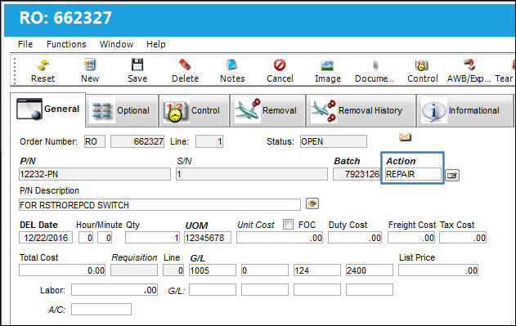Click the G/L field containing 2400
This screenshot has height=326, width=516.
(370, 270)
